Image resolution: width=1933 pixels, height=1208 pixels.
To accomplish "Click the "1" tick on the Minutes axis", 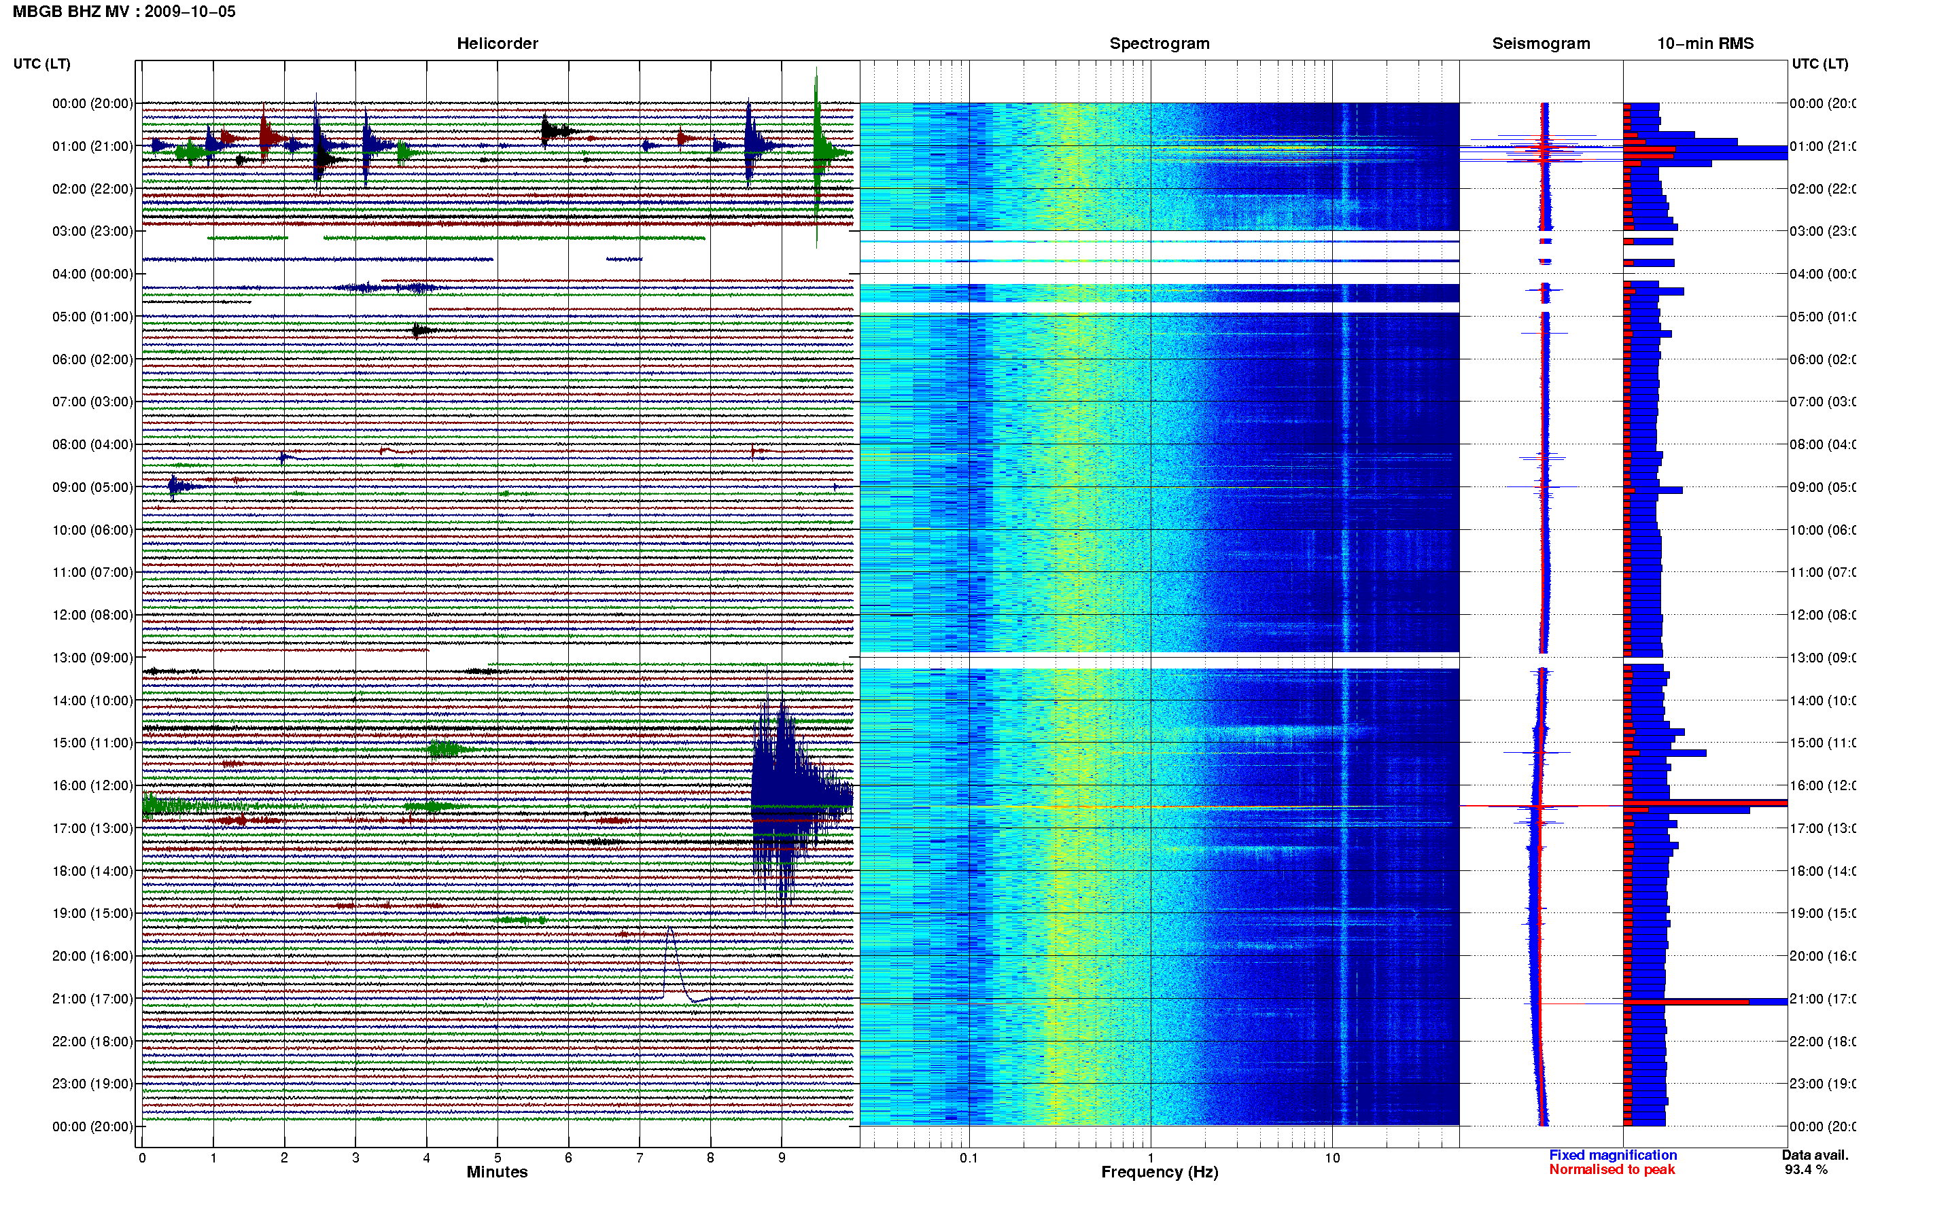I will point(213,1158).
